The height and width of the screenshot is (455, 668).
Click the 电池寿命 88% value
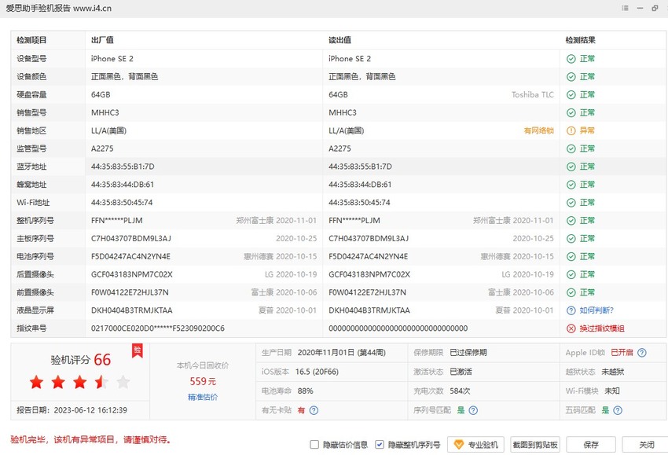305,391
